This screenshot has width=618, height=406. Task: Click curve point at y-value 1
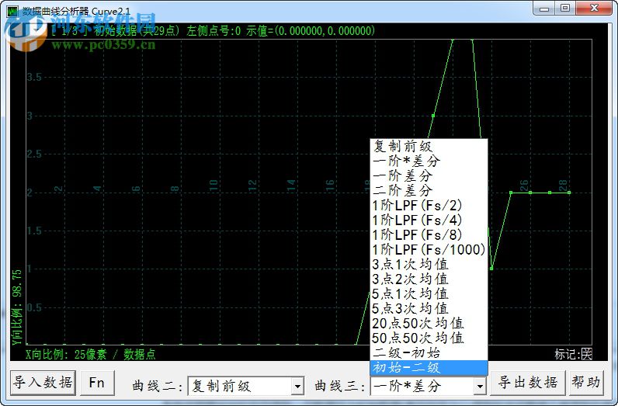pos(491,269)
